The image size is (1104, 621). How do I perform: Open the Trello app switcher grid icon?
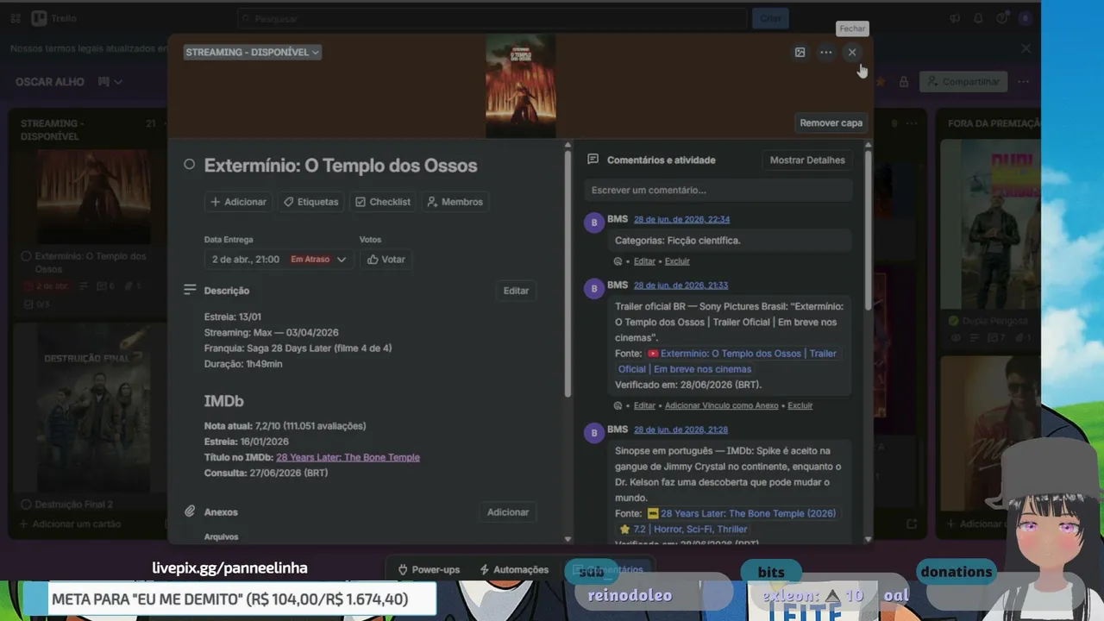click(16, 18)
